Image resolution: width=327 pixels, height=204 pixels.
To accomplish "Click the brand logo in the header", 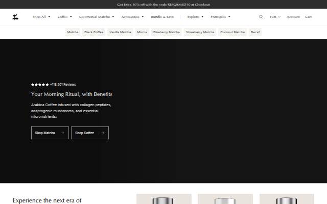I will [x=15, y=17].
